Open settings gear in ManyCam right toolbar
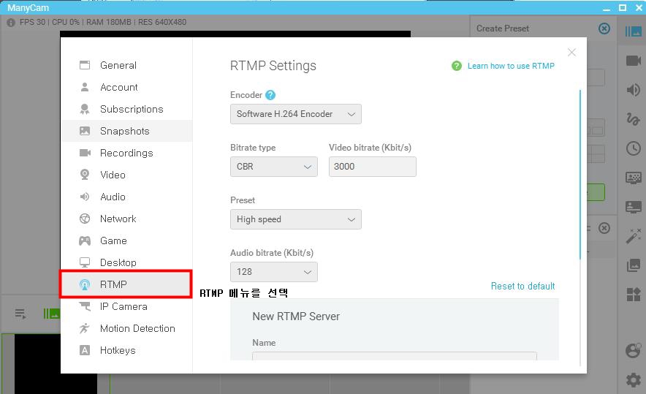The image size is (646, 394). [634, 379]
